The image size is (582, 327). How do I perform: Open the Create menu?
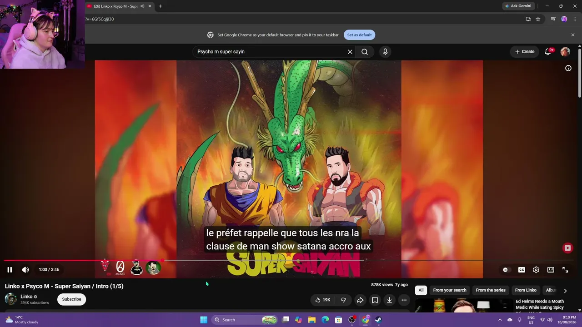[x=524, y=52]
